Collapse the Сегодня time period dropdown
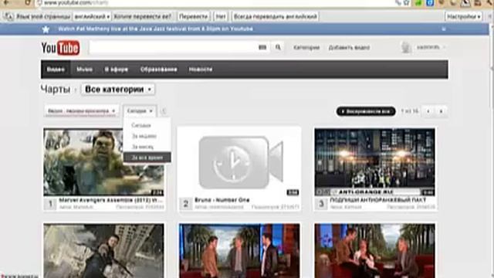This screenshot has width=494, height=278. click(140, 111)
